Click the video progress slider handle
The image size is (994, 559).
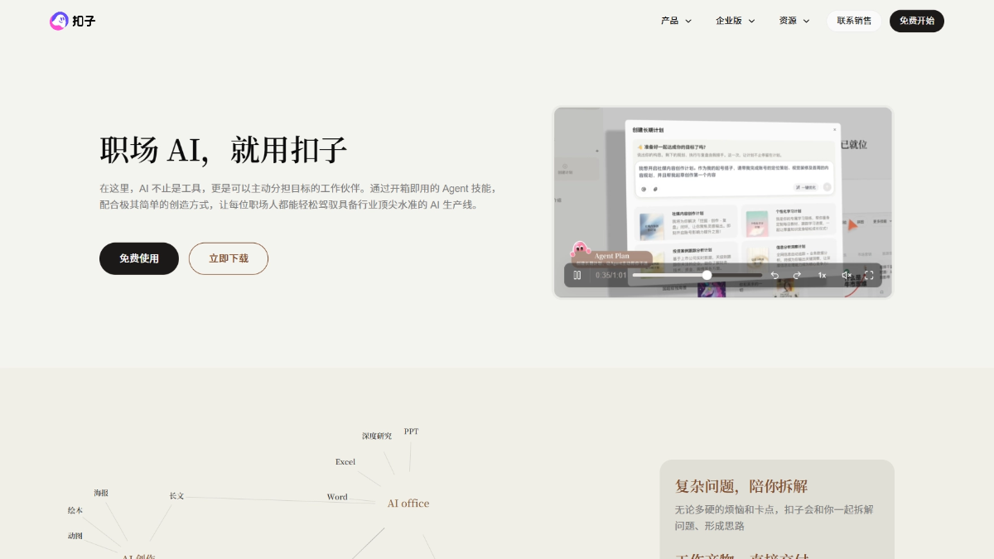[x=707, y=275]
